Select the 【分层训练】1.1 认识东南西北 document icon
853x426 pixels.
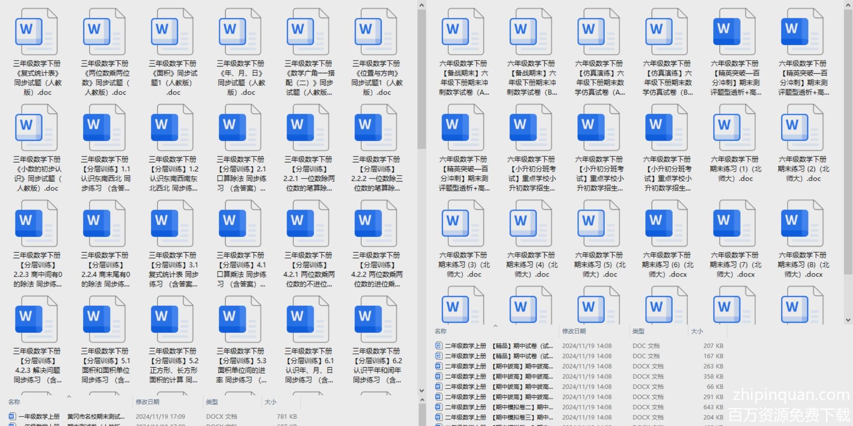pyautogui.click(x=104, y=128)
